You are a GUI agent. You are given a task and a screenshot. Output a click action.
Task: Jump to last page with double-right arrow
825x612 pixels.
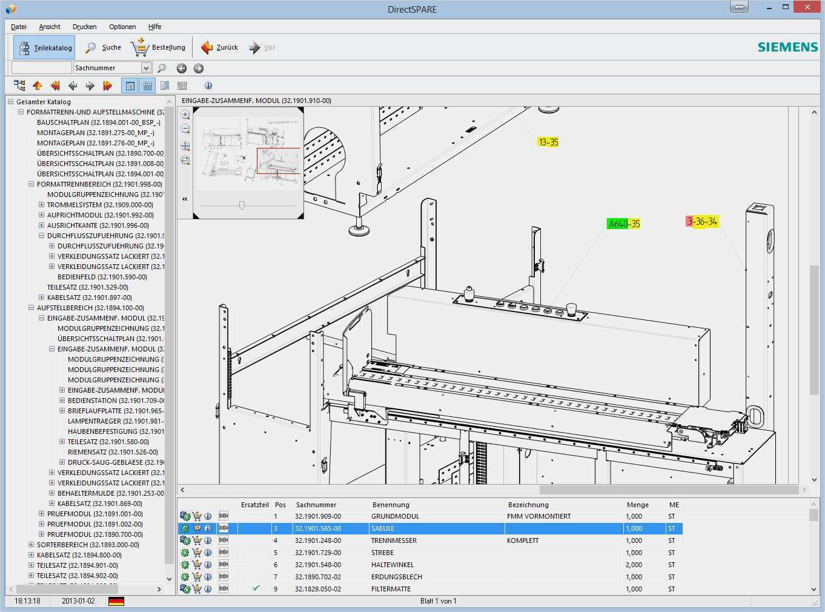[108, 85]
